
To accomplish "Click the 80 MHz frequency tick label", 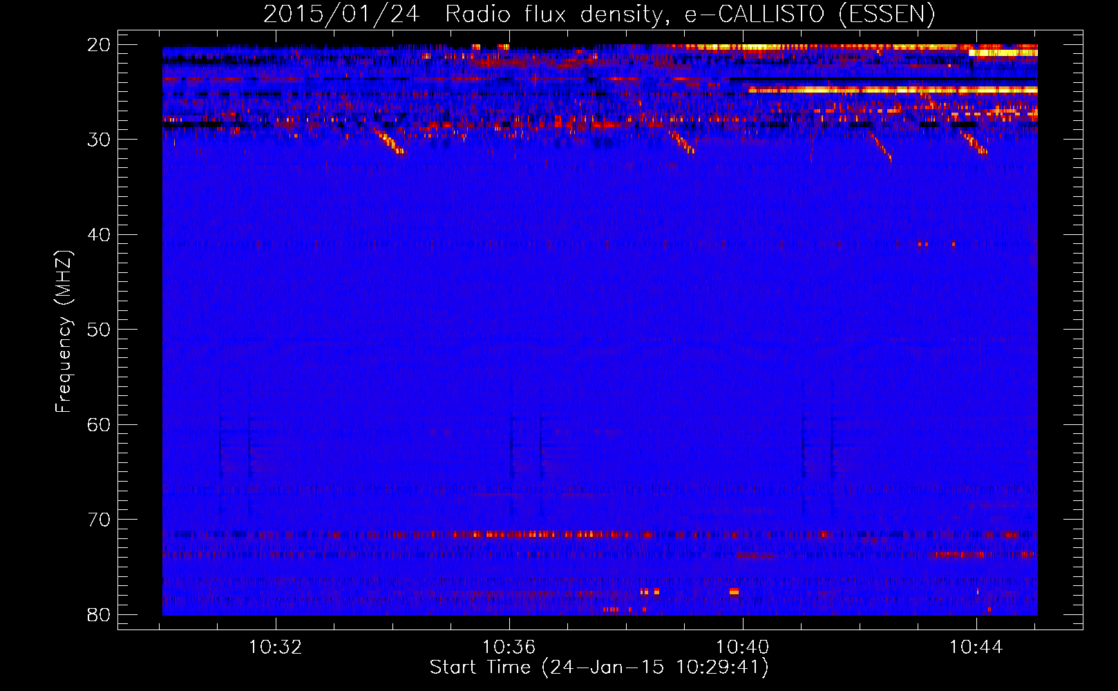I will pos(99,614).
